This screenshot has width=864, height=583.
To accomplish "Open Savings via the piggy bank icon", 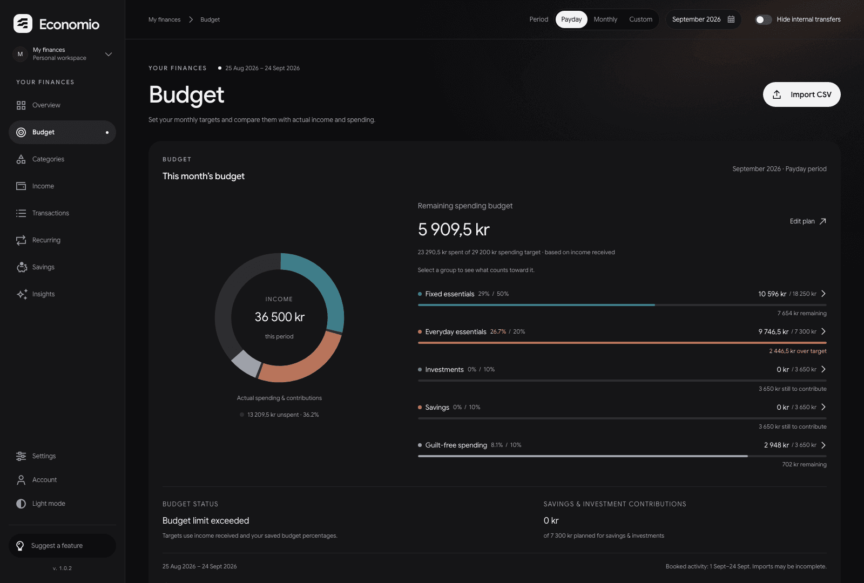I will coord(22,267).
